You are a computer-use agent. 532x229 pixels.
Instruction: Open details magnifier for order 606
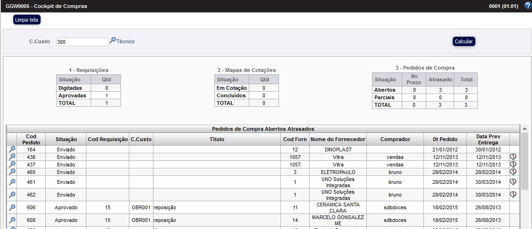click(12, 207)
